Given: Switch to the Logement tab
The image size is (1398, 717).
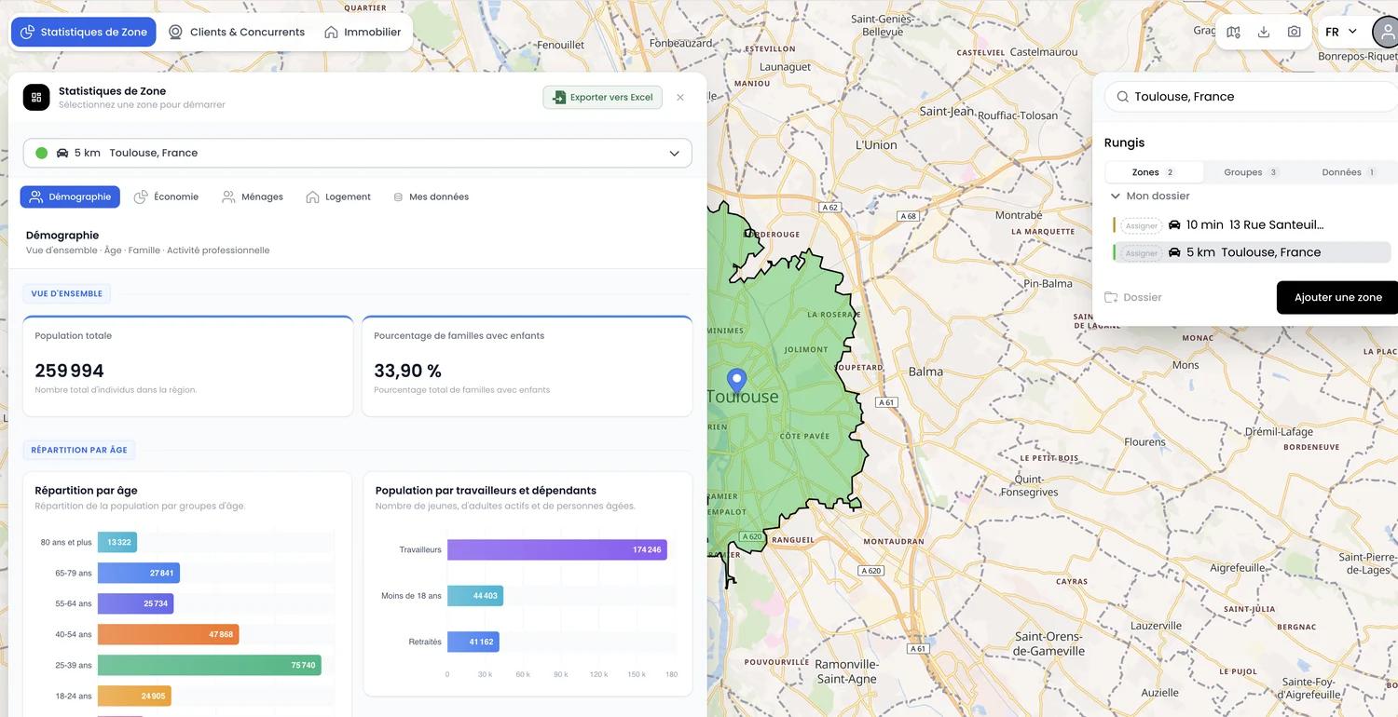Looking at the screenshot, I should (338, 196).
